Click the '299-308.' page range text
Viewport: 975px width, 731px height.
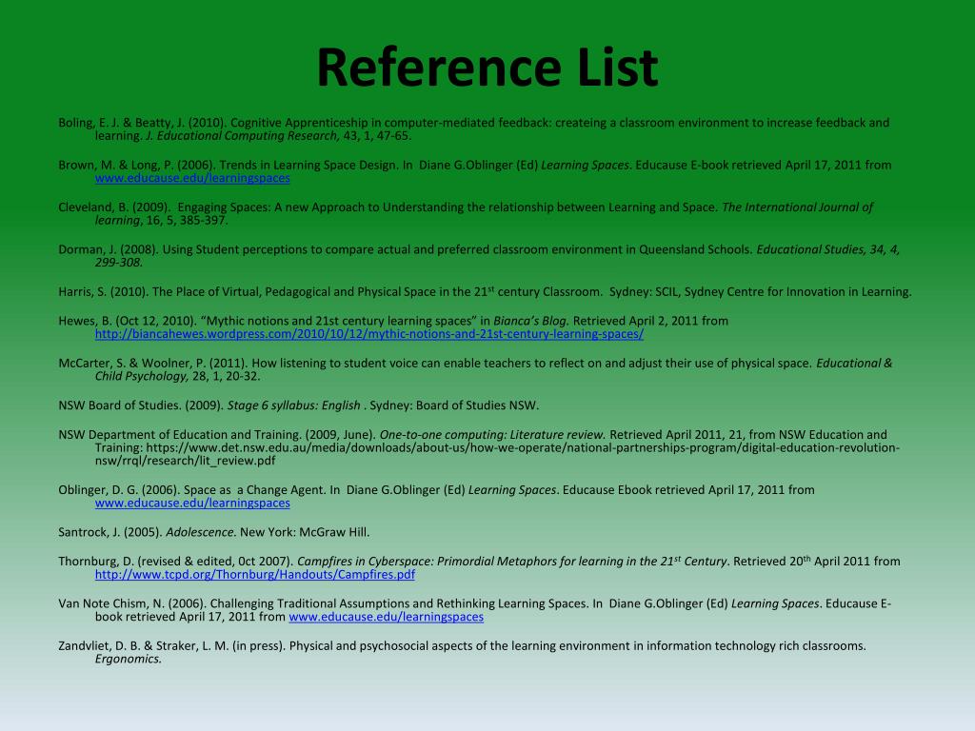coord(119,263)
